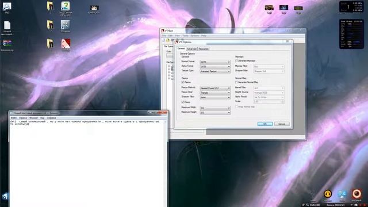
Task: Open the Файл menu in Notepad
Action: (14, 118)
